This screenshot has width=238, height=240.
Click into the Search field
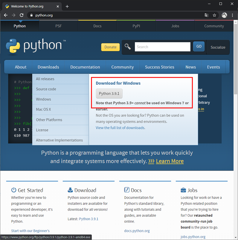163,47
